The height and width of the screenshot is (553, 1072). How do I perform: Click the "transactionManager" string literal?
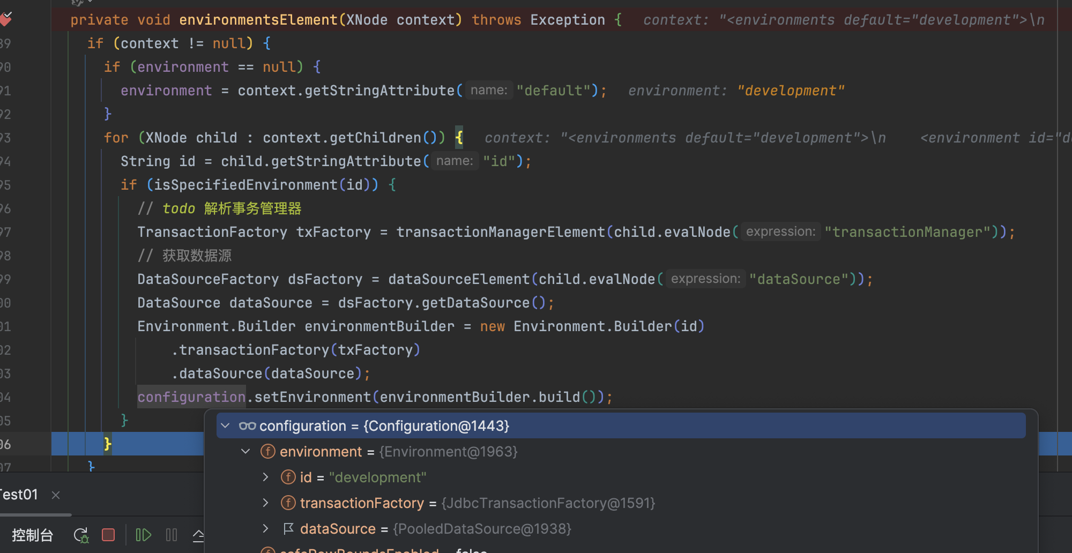907,232
